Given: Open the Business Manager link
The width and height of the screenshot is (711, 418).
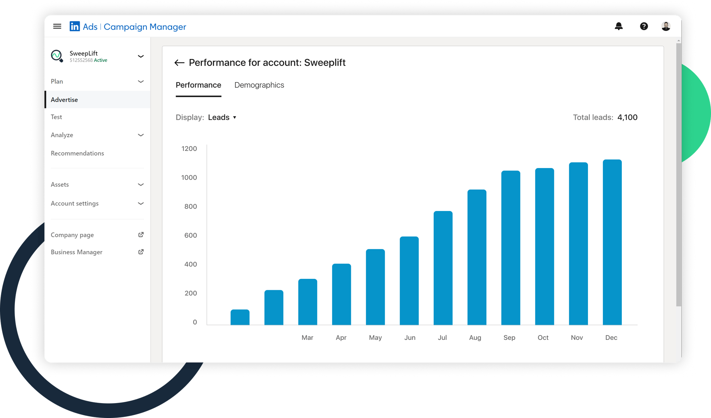Looking at the screenshot, I should (x=76, y=252).
